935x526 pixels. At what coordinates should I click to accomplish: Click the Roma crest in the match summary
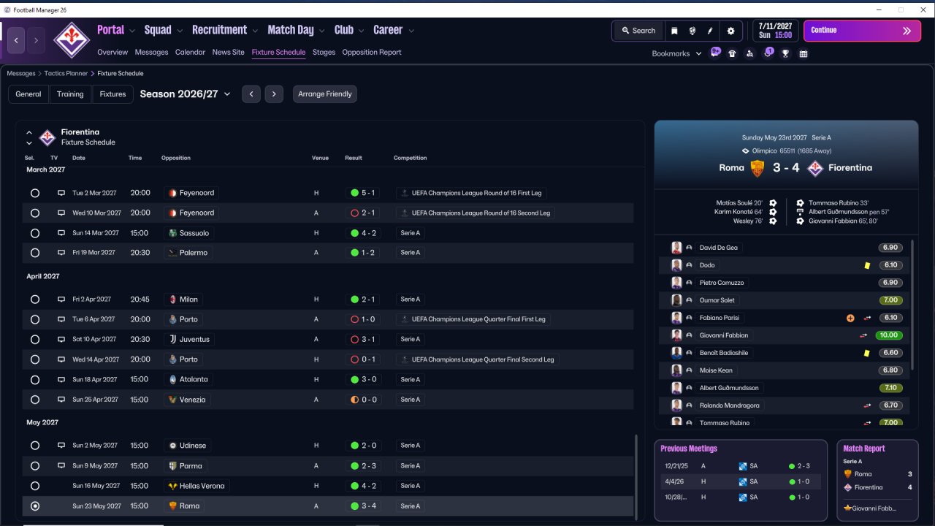click(x=757, y=168)
